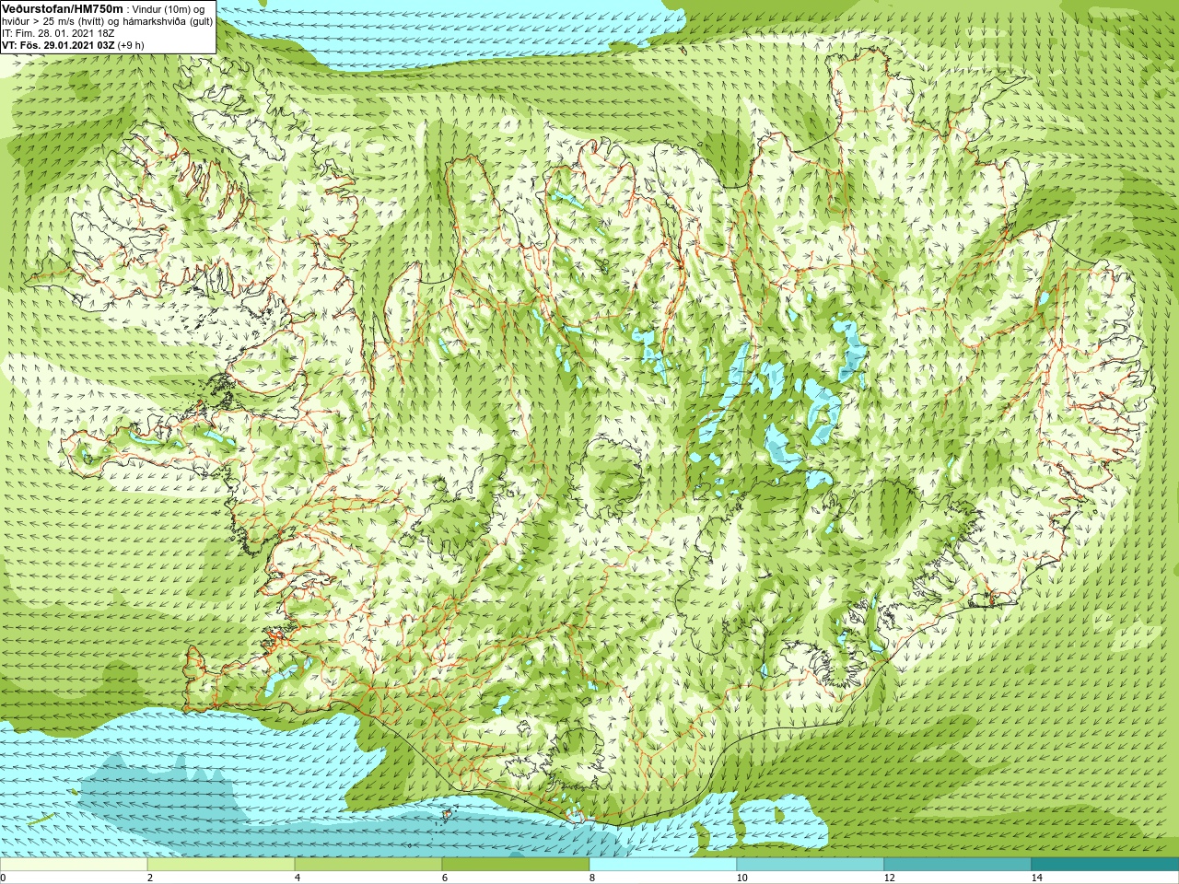Click the turquoise 10–12 m/s legend swatch
This screenshot has width=1179, height=884.
pos(811,865)
